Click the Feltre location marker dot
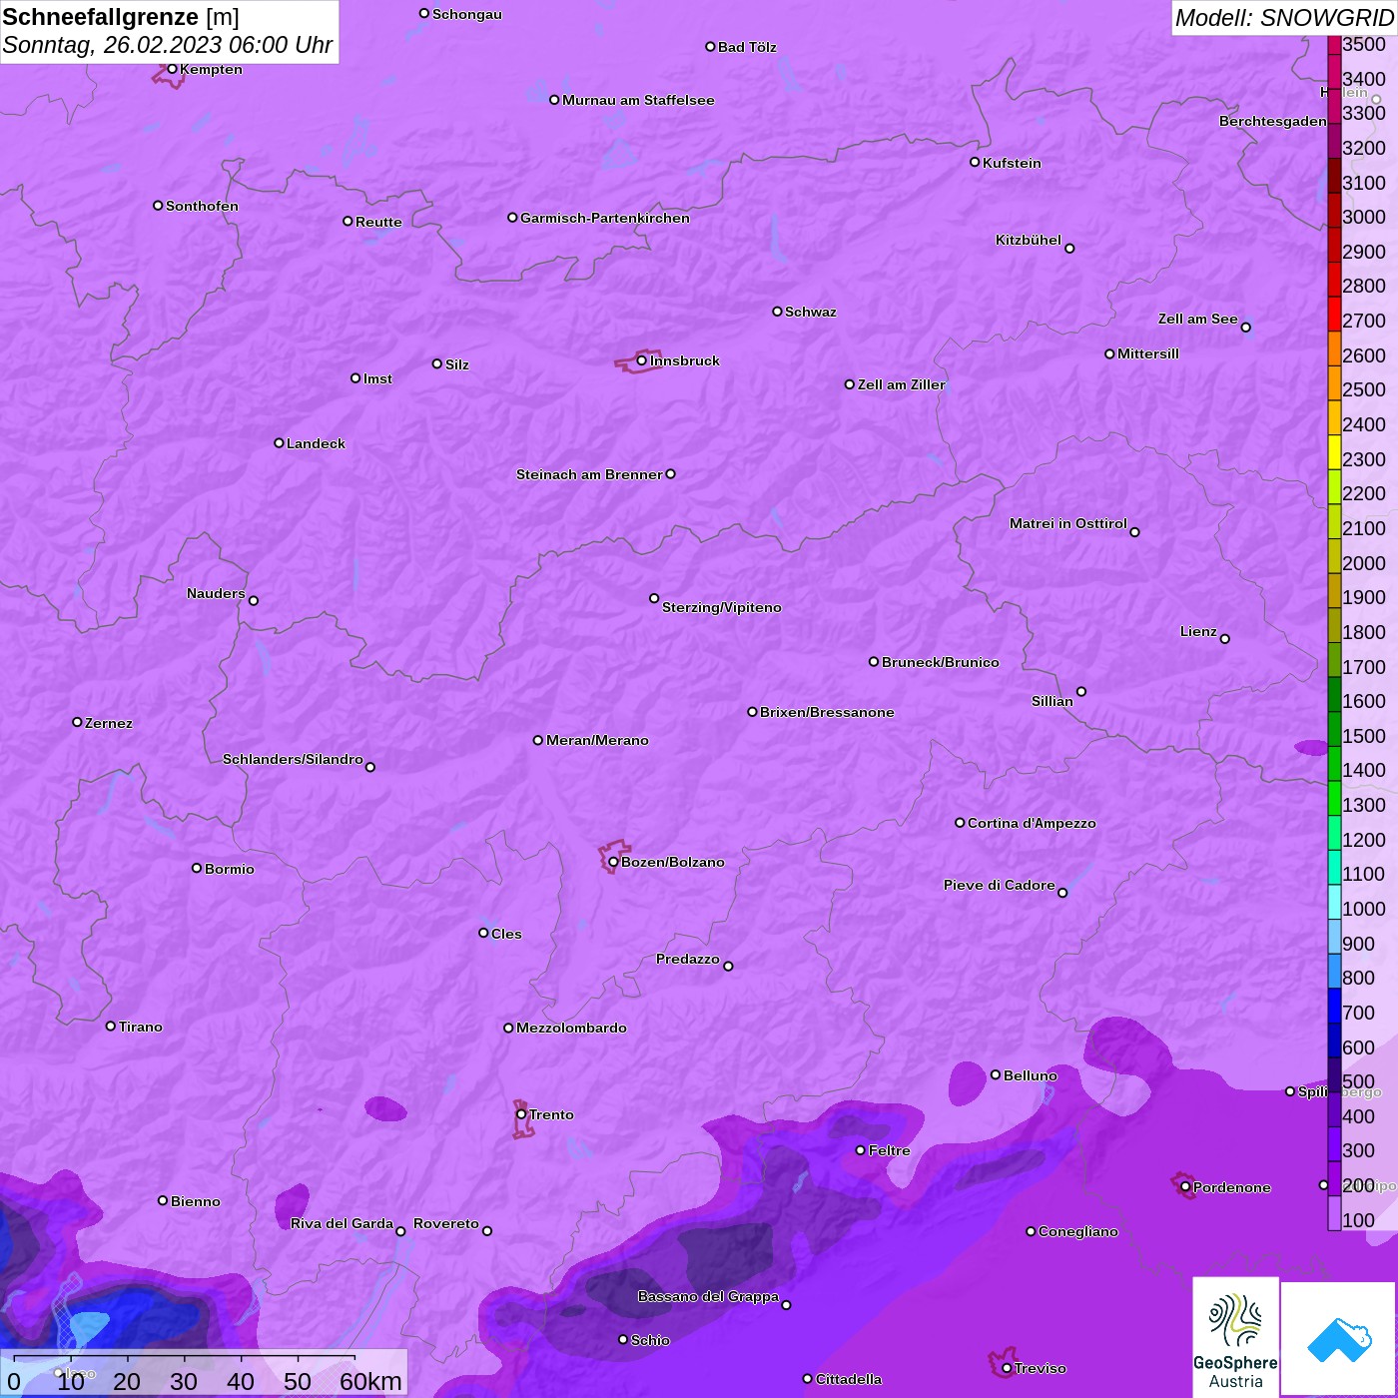 point(860,1150)
